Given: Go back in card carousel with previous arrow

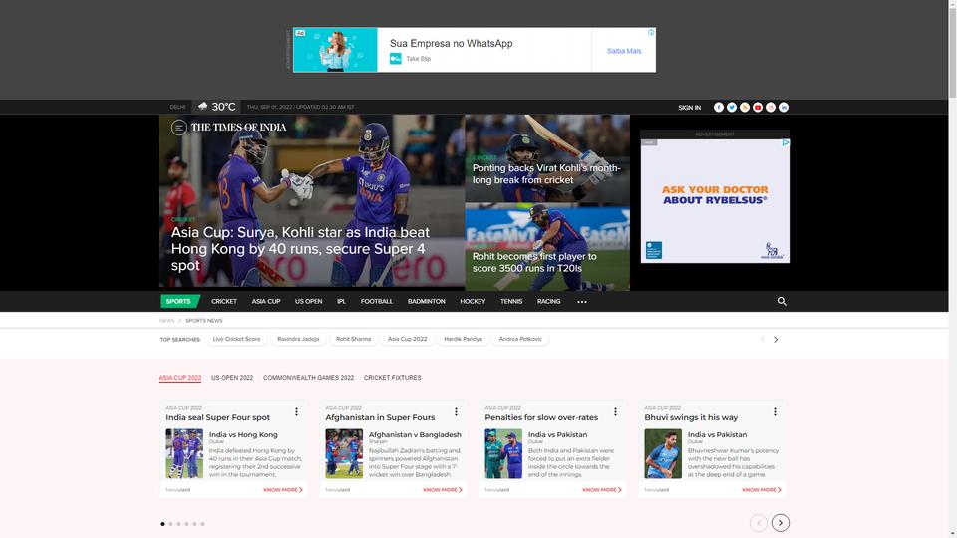Looking at the screenshot, I should tap(758, 523).
